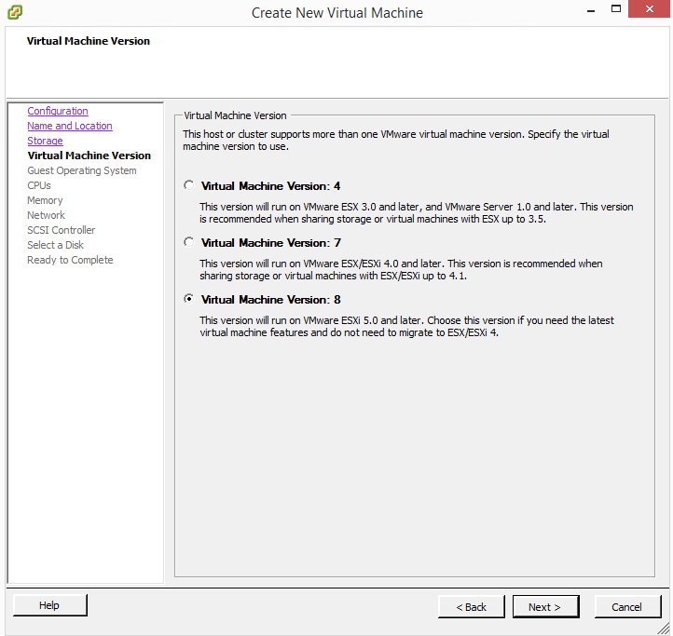Click the Network step label

(x=46, y=215)
